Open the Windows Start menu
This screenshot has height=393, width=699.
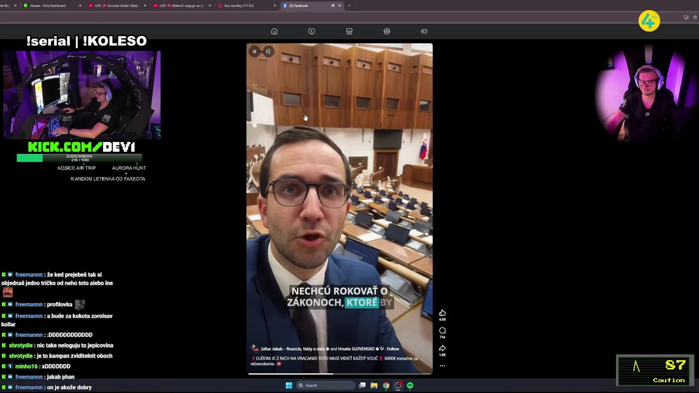[x=289, y=385]
